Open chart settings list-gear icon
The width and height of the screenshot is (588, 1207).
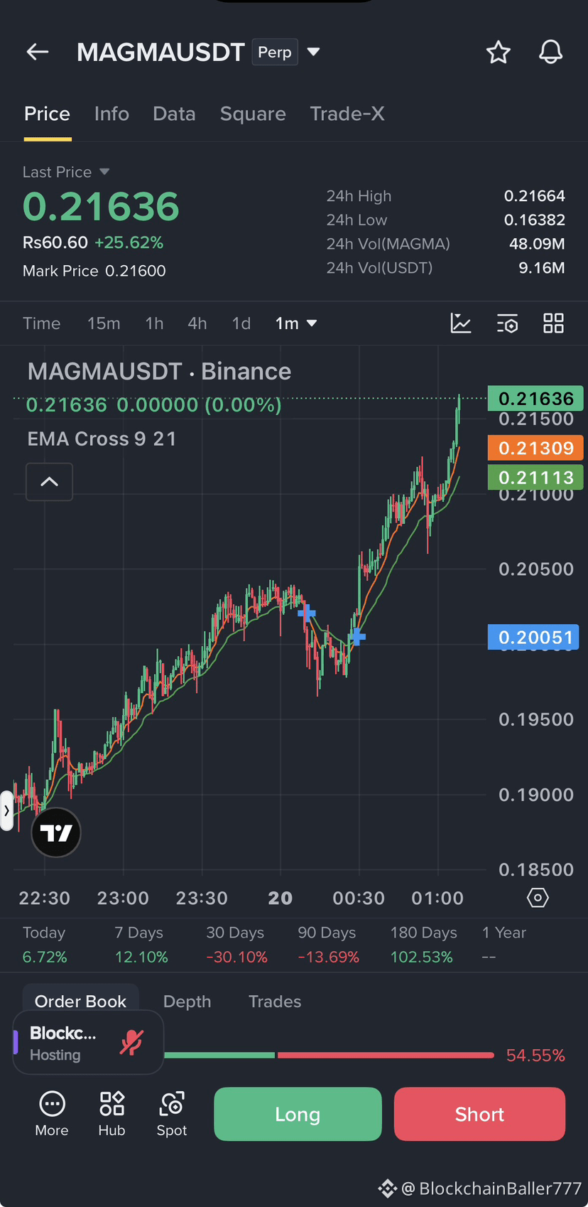[x=507, y=323]
